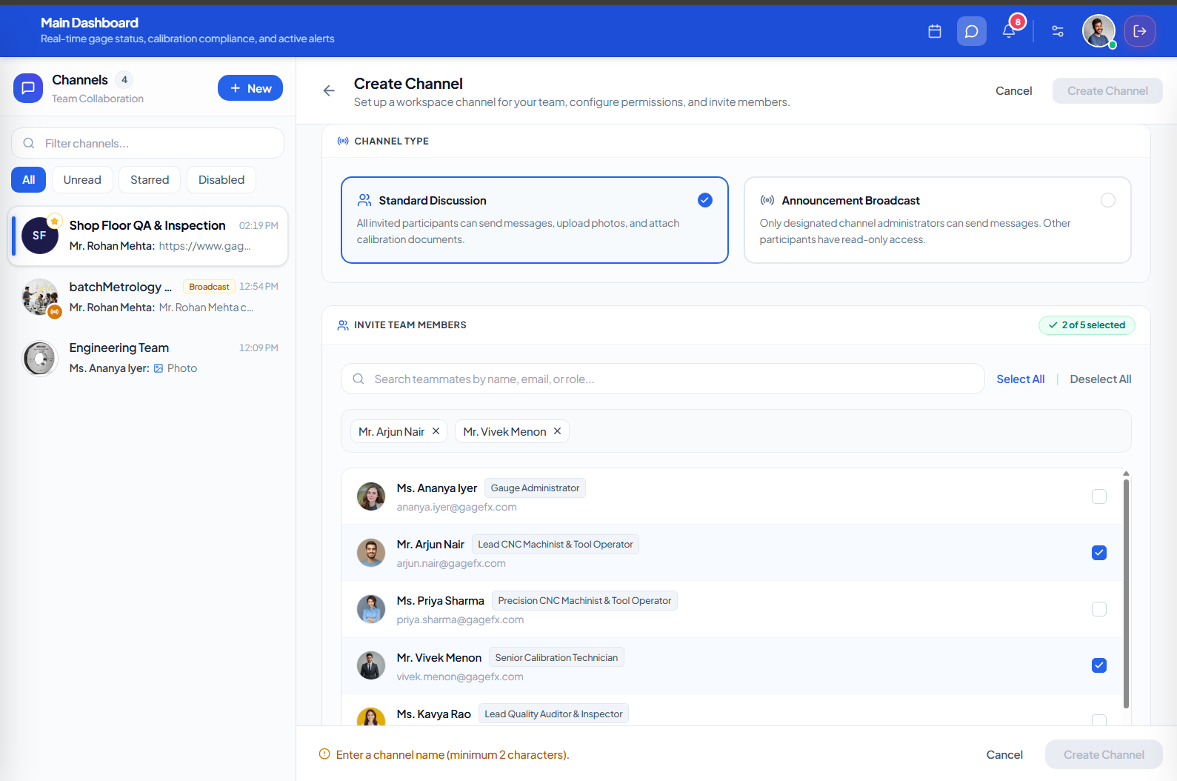This screenshot has height=781, width=1177.
Task: Click the member list scrollbar
Action: coord(1126,593)
